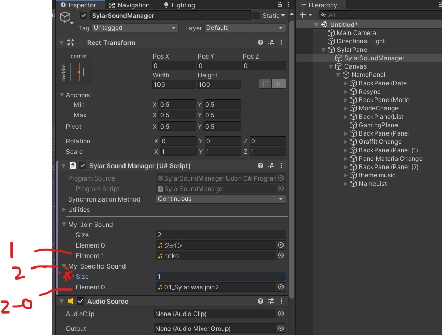Collapse the My_Join Sound array
Viewport: 442px width, 335px height.
point(64,225)
